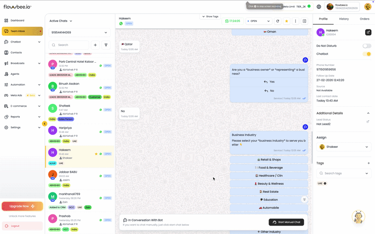This screenshot has height=234, width=375.
Task: Star the Hakeem conversation
Action: pos(286,21)
